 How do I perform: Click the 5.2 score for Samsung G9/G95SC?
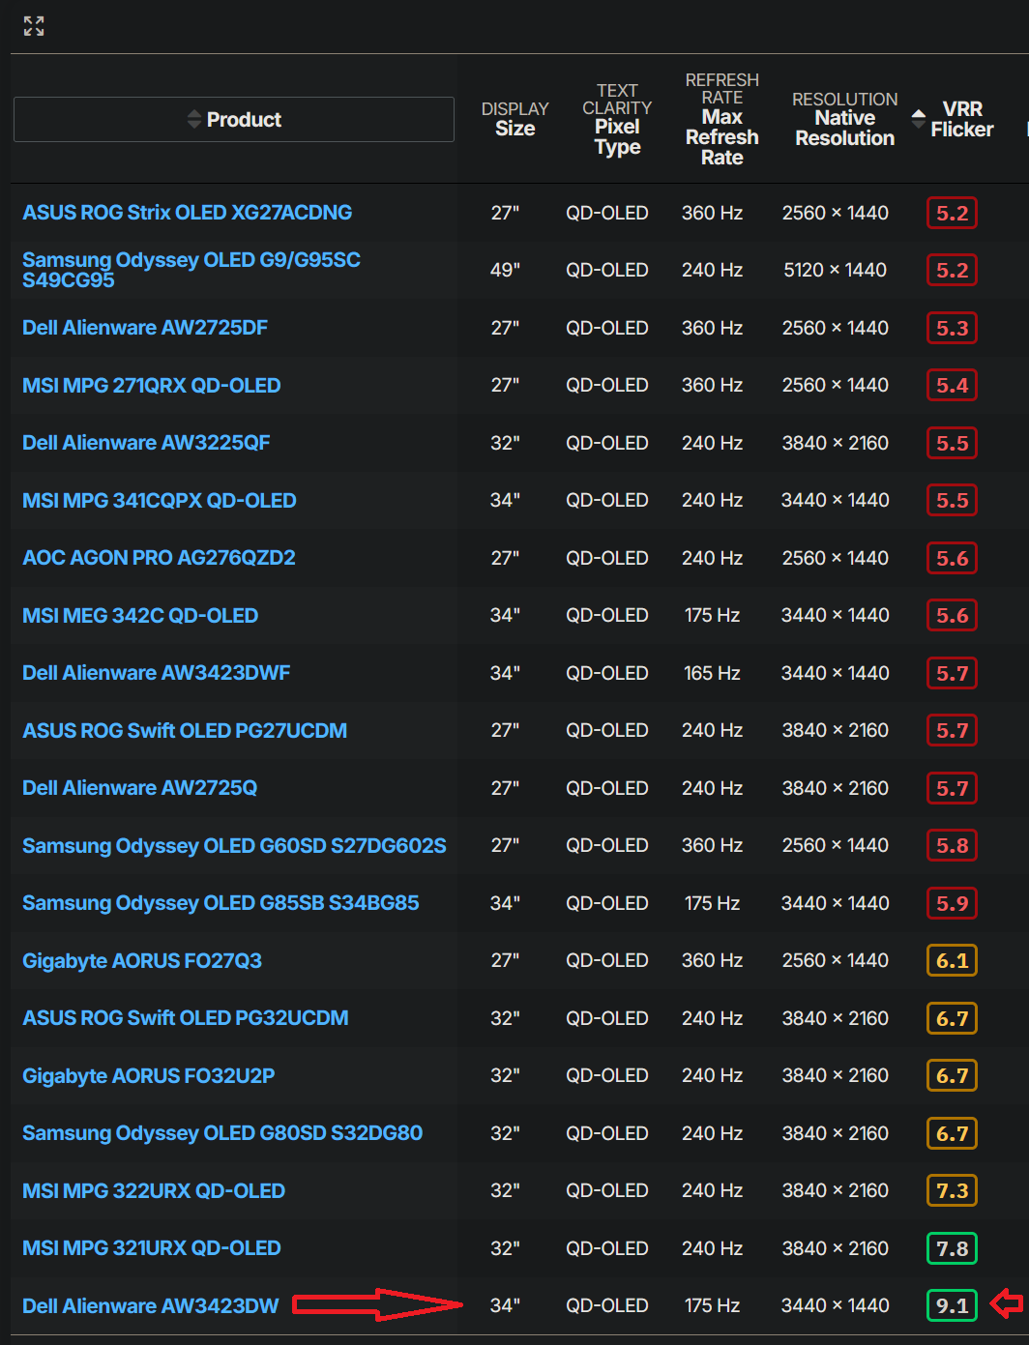(952, 270)
